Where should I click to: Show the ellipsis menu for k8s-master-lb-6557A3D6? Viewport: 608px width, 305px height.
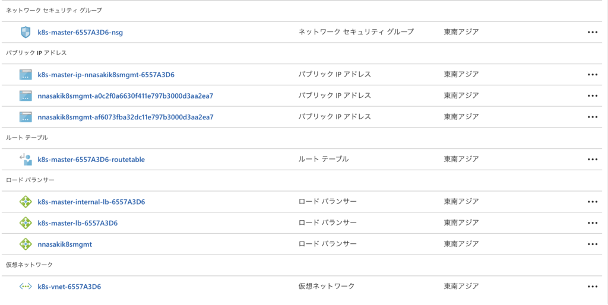[592, 223]
